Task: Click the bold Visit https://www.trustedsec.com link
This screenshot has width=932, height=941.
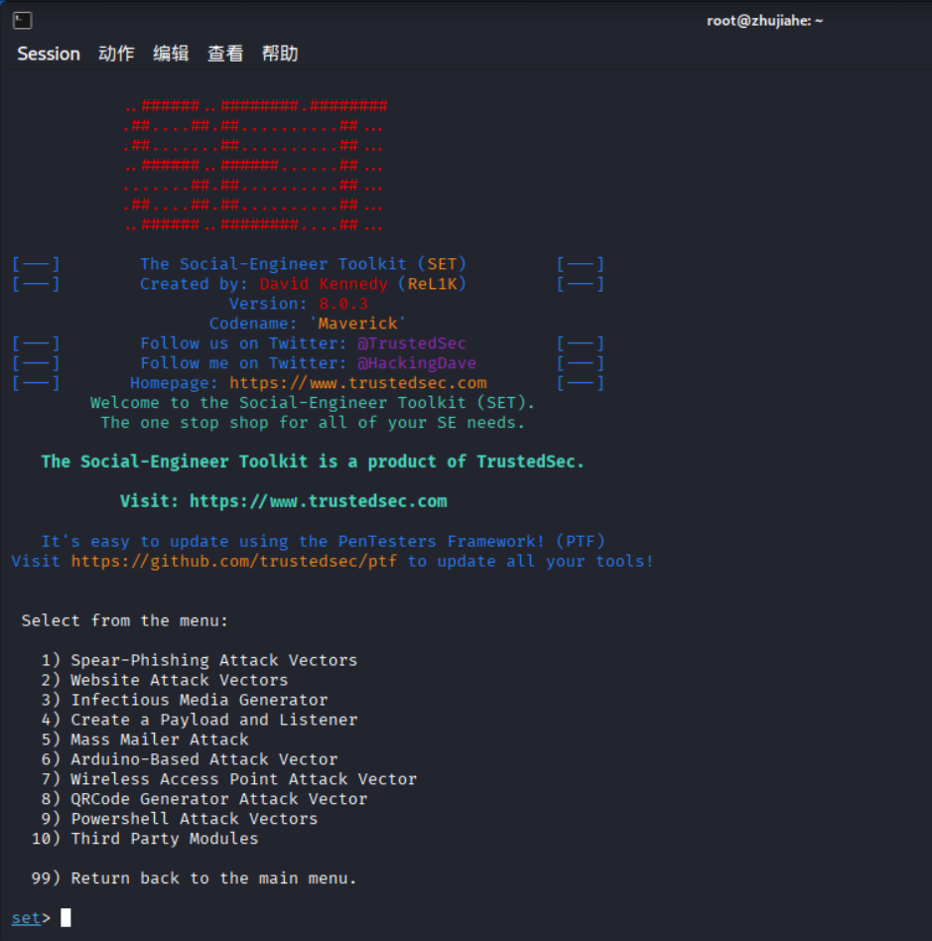Action: pos(318,501)
